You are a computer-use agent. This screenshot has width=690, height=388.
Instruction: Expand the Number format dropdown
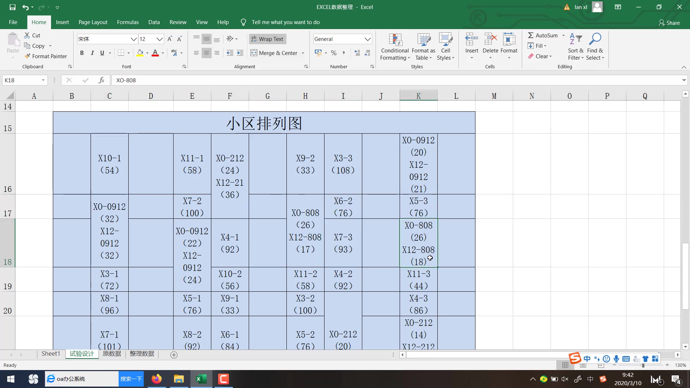click(368, 39)
